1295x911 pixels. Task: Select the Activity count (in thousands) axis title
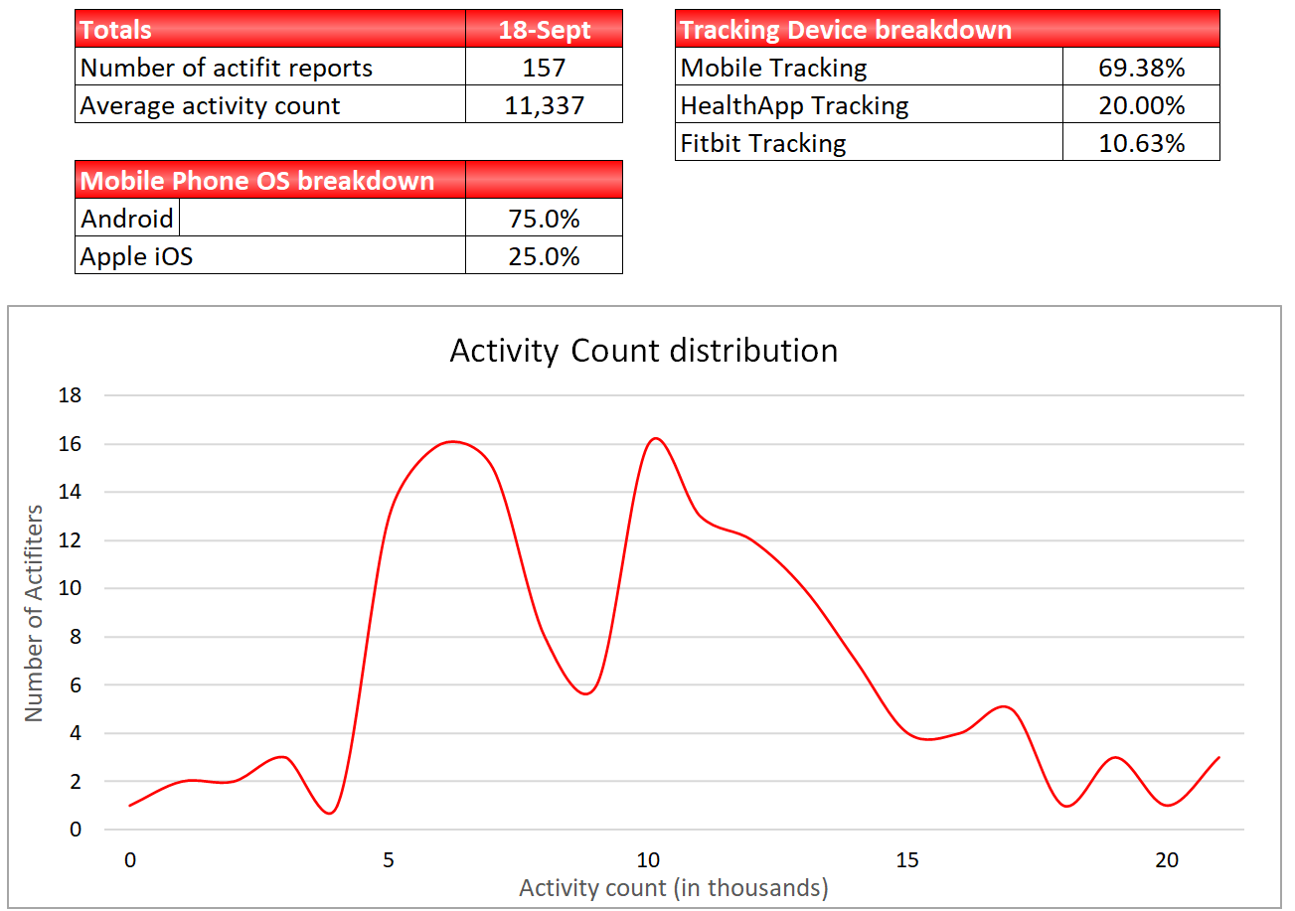tap(673, 887)
